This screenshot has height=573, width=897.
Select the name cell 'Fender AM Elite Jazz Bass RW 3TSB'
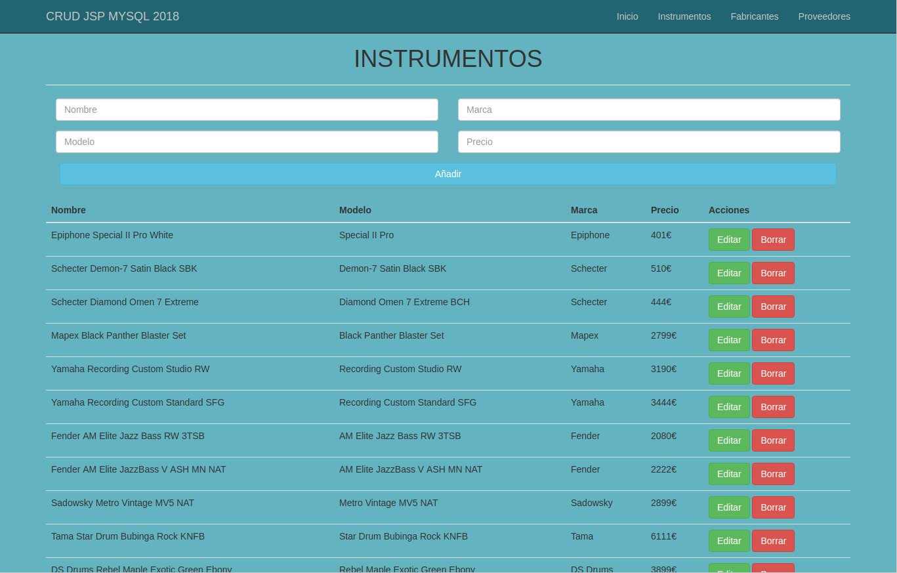[127, 436]
